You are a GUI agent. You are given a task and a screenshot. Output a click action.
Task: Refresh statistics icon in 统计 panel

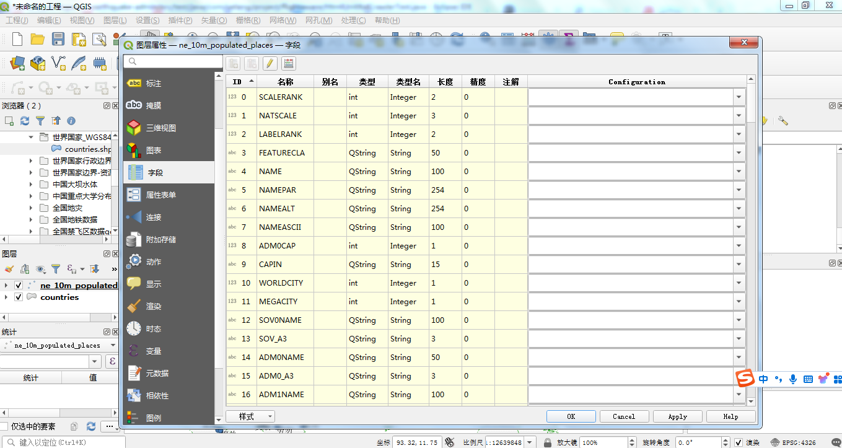pyautogui.click(x=91, y=426)
